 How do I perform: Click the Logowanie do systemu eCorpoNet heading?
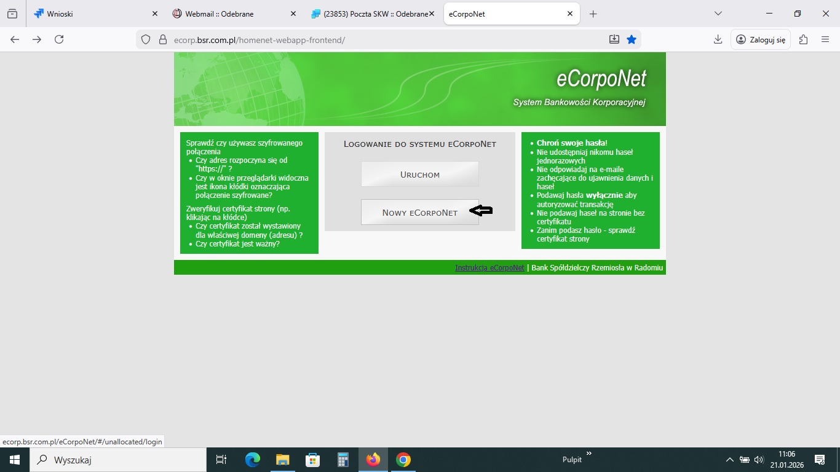click(420, 144)
